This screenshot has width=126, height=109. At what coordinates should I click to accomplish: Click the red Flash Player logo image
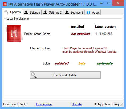14,33
